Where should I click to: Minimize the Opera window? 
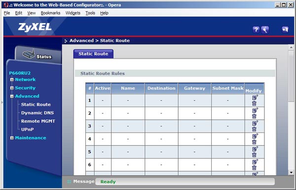click(x=277, y=5)
